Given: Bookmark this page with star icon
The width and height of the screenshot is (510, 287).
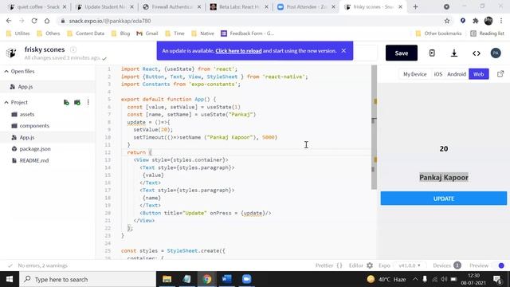Looking at the screenshot, I should (x=447, y=21).
